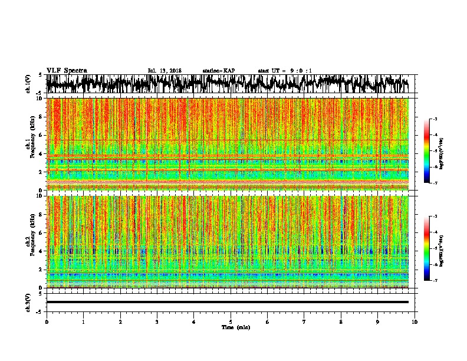The height and width of the screenshot is (361, 467).
Task: Click the "-3" tick on the ch.1 colorbar
Action: pyautogui.click(x=435, y=119)
